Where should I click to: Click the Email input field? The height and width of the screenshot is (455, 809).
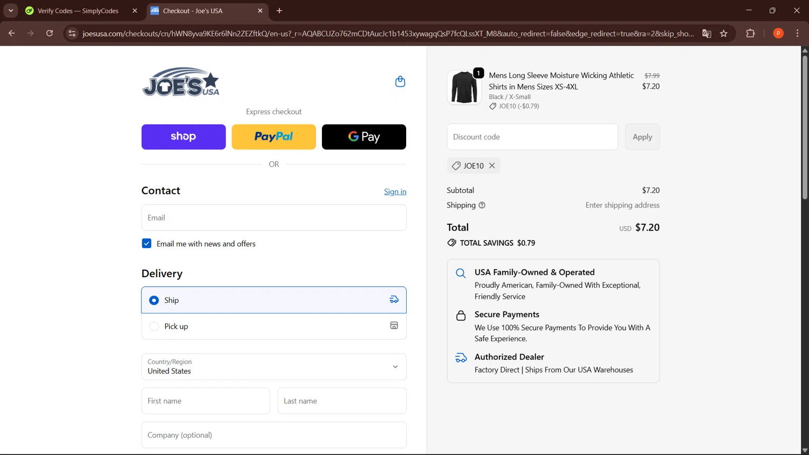click(274, 218)
